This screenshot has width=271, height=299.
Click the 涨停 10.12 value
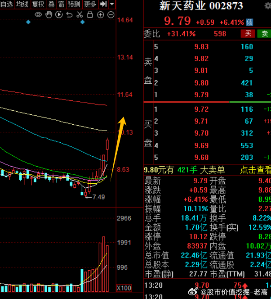[x=198, y=237]
